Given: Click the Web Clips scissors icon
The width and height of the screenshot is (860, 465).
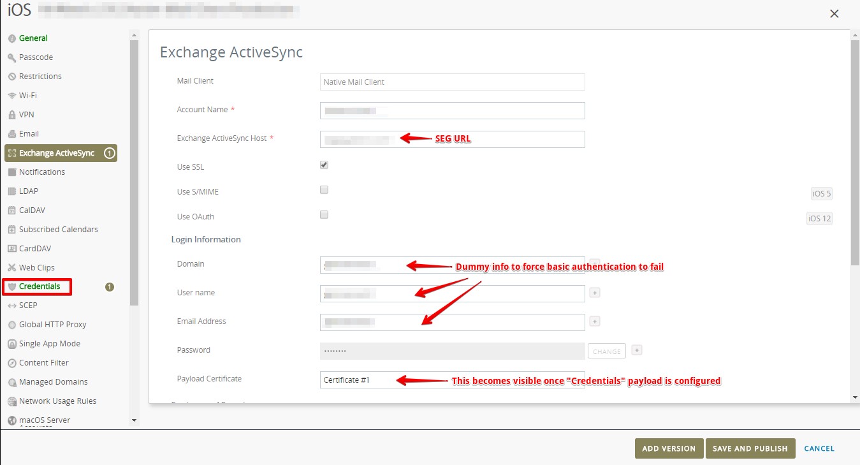Looking at the screenshot, I should [12, 268].
